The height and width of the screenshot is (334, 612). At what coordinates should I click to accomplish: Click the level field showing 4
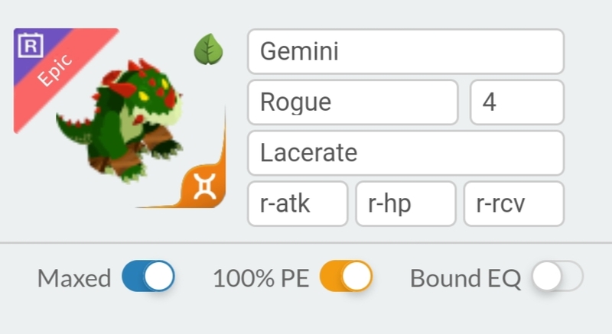tap(516, 102)
